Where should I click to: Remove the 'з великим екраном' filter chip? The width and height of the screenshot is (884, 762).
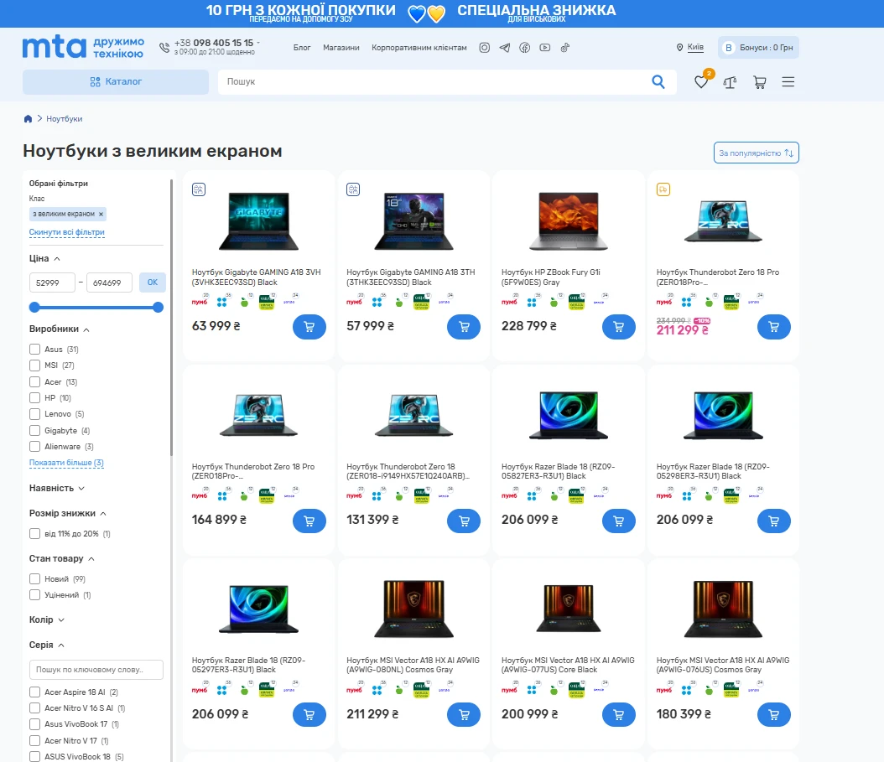point(101,214)
